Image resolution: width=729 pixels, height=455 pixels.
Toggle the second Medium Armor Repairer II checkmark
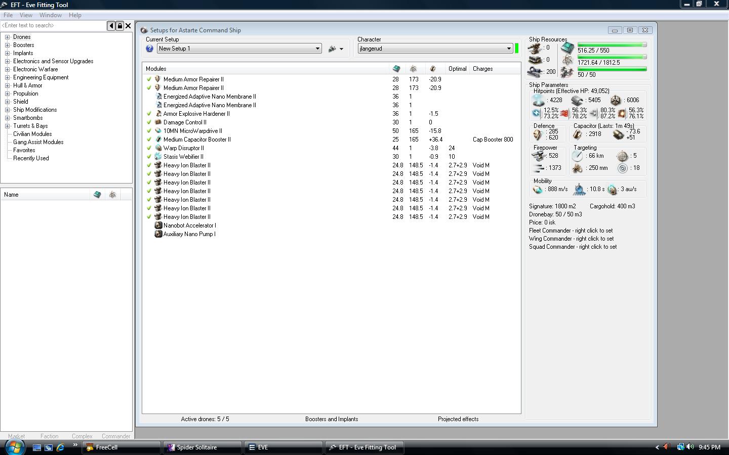[149, 88]
